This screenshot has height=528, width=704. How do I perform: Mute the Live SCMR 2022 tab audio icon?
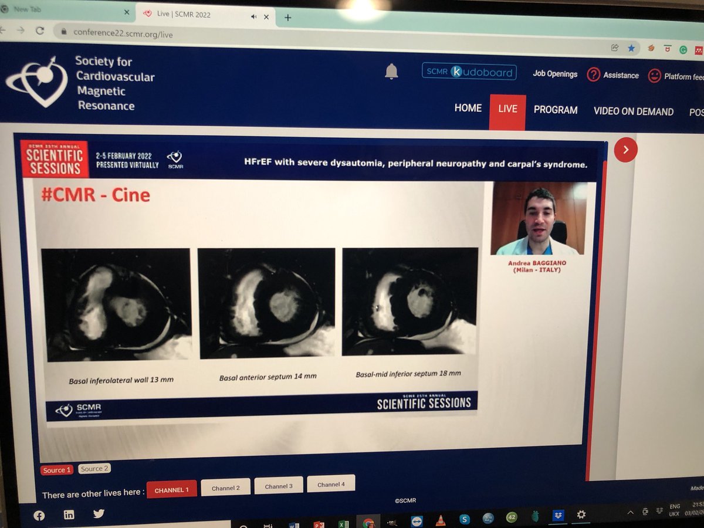[x=253, y=17]
